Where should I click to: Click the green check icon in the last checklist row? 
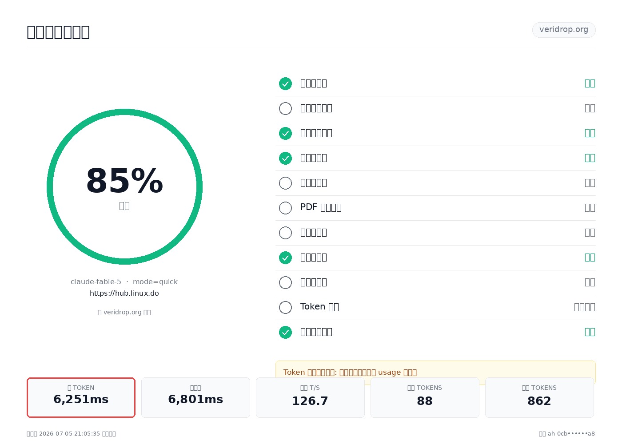[x=285, y=332]
